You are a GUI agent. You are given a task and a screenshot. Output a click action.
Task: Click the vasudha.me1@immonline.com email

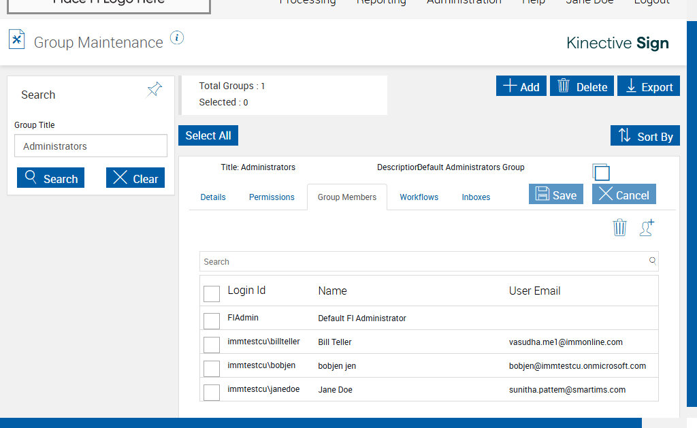pyautogui.click(x=566, y=342)
